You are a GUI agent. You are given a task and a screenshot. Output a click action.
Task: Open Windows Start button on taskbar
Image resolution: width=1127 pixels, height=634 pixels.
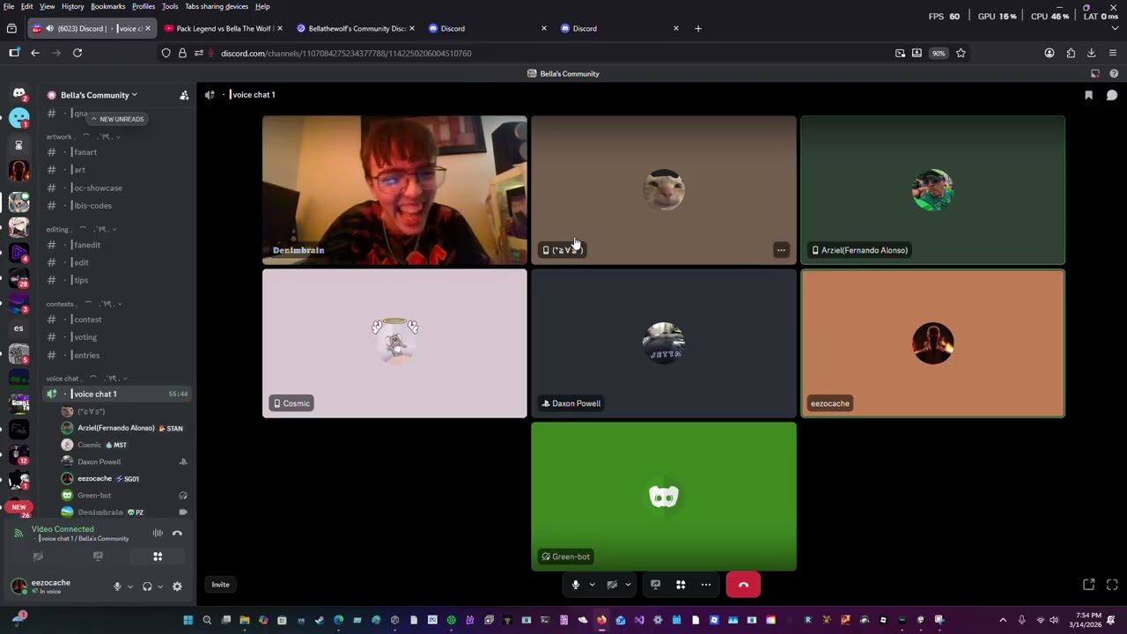pos(188,620)
